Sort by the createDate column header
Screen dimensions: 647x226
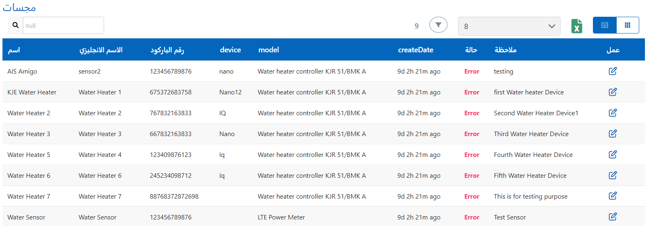(x=415, y=50)
